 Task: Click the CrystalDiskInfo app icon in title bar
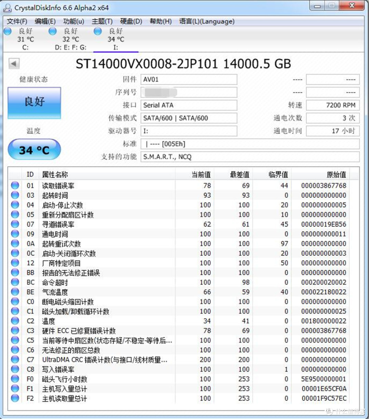pyautogui.click(x=7, y=8)
